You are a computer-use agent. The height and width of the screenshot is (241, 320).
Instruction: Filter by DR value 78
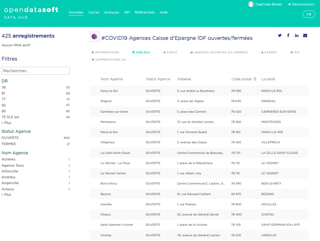(4, 88)
